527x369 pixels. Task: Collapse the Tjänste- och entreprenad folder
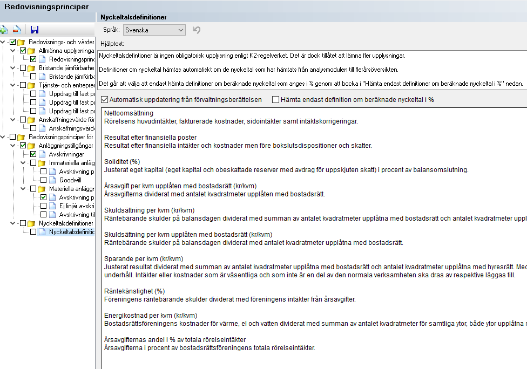[x=13, y=85]
